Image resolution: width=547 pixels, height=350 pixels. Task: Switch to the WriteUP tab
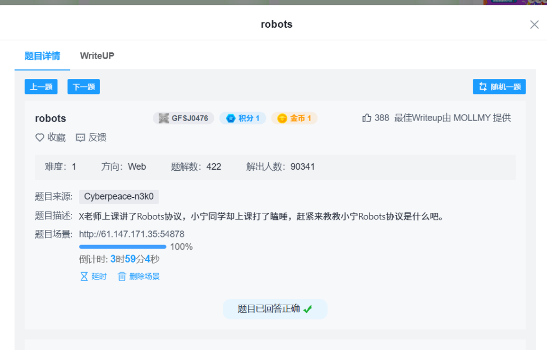97,55
